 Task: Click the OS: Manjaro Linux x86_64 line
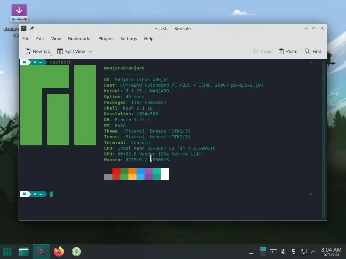(x=137, y=80)
